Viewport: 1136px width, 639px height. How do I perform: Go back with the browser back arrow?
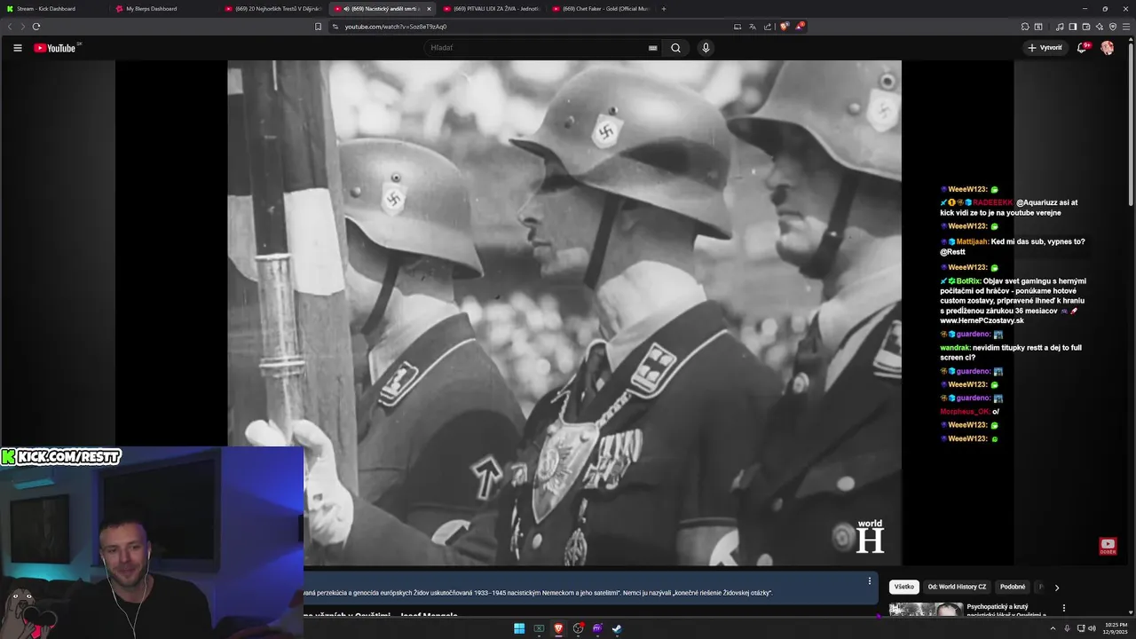tap(11, 27)
